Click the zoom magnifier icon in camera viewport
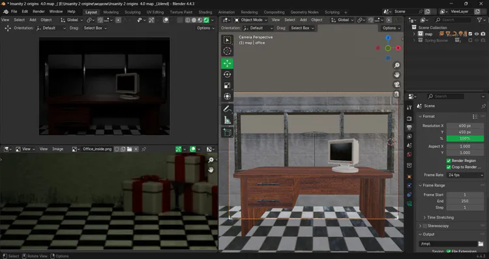The width and height of the screenshot is (489, 259). (x=396, y=65)
